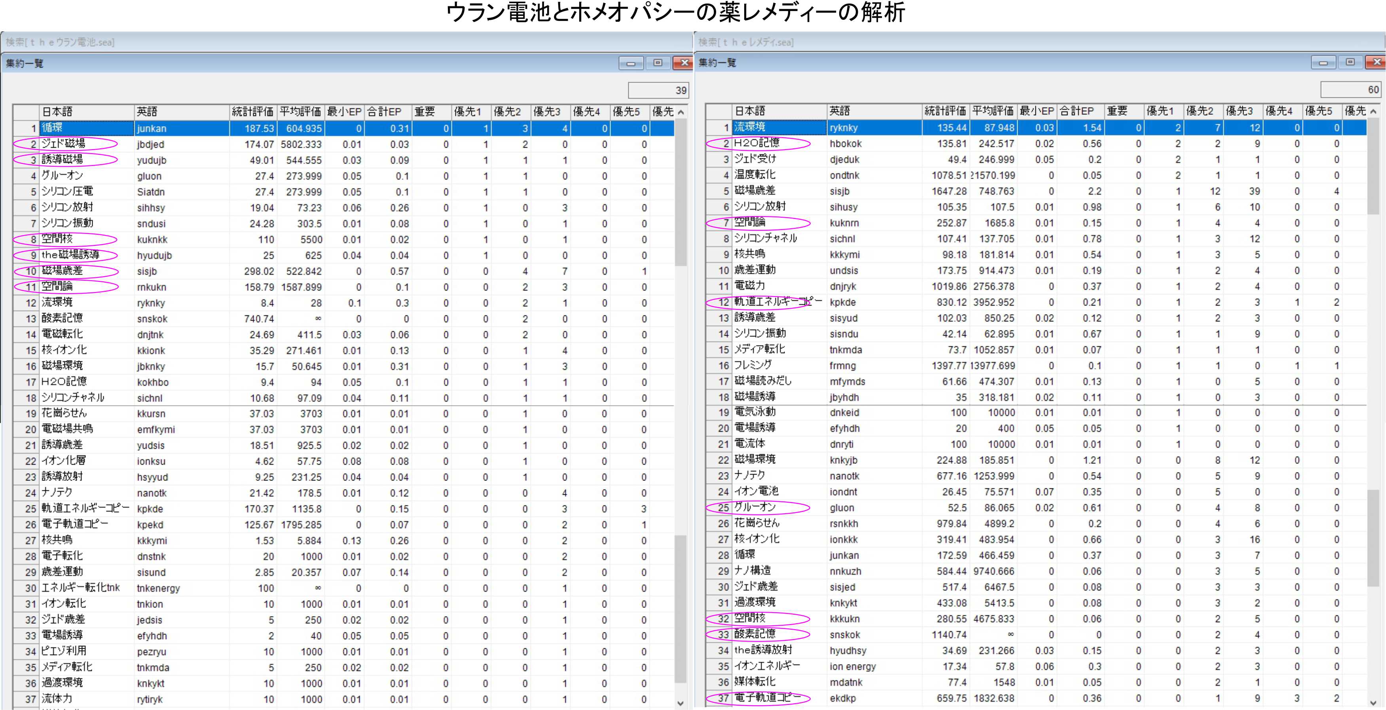Select 磁場読みだし row in right table
The width and height of the screenshot is (1386, 710).
coord(1036,381)
